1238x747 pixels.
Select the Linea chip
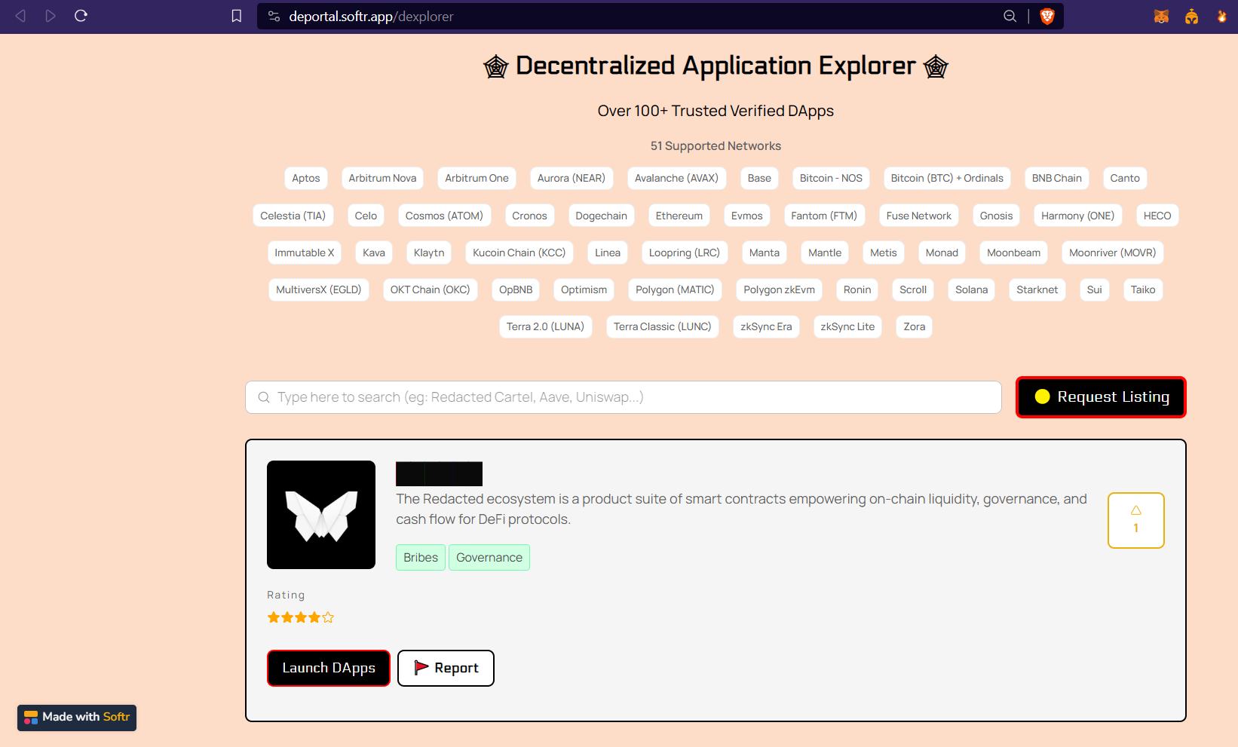point(607,253)
